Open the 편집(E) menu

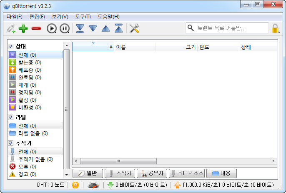click(37, 17)
